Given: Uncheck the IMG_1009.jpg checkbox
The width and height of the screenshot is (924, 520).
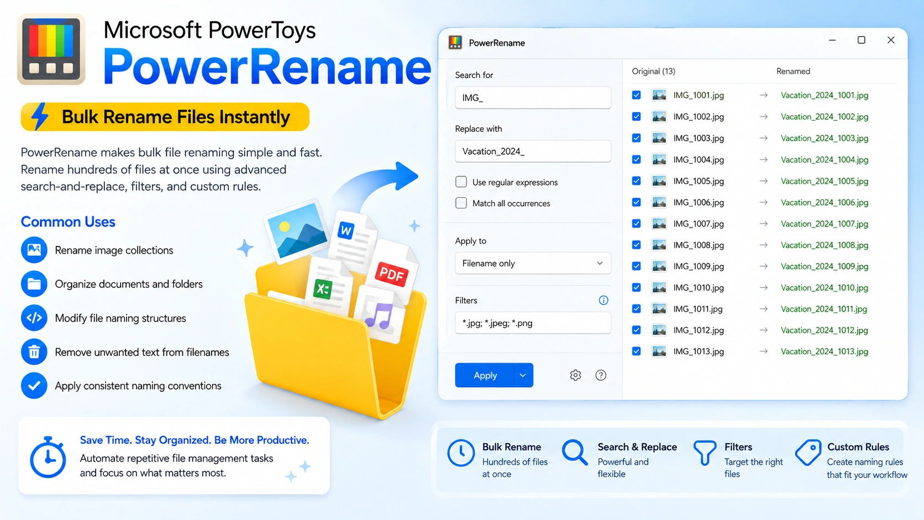Looking at the screenshot, I should click(637, 266).
